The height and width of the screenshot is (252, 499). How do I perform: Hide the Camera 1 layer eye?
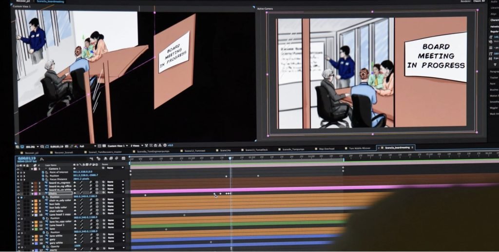(18, 169)
